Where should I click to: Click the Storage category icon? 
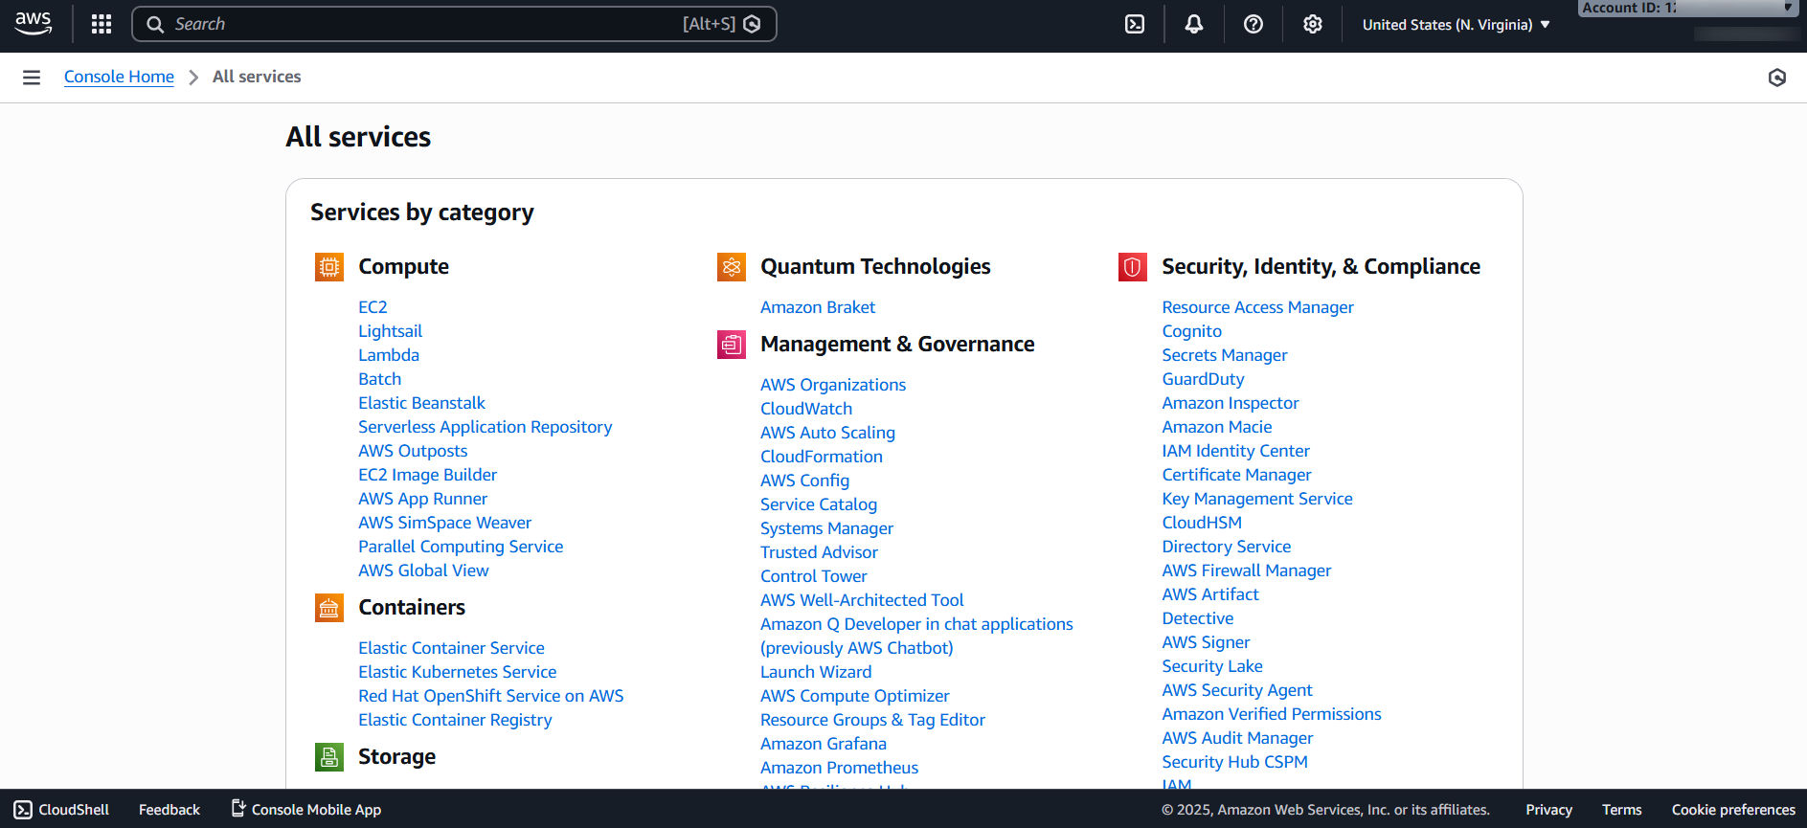pyautogui.click(x=329, y=757)
